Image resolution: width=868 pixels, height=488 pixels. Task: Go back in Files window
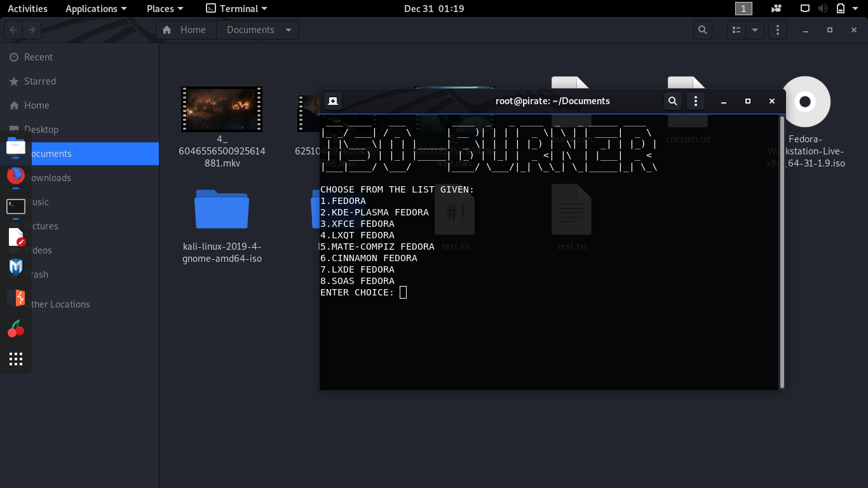tap(14, 30)
